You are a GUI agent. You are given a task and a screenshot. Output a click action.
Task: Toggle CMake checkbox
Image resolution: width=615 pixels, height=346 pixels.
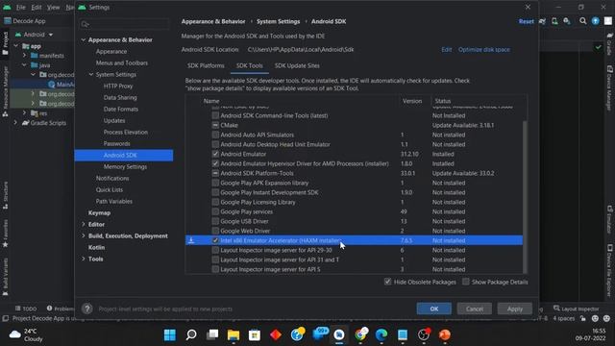[215, 125]
